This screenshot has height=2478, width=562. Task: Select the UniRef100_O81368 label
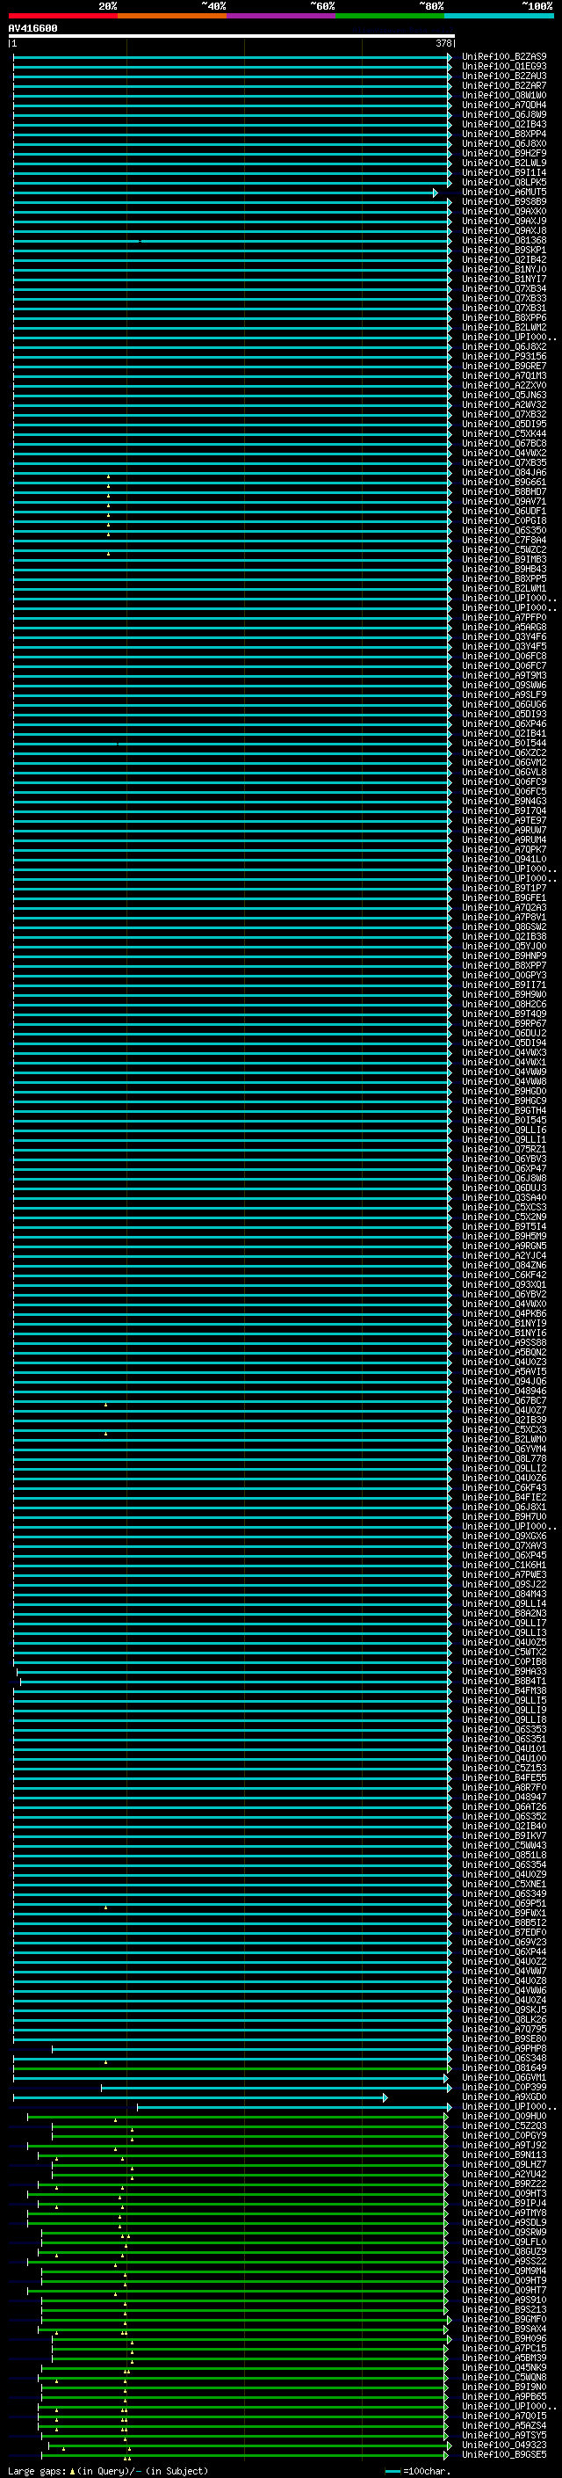(504, 241)
